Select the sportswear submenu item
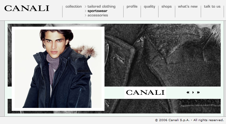 97,11
